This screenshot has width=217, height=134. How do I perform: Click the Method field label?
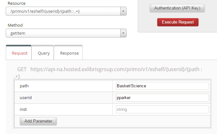coord(15,25)
